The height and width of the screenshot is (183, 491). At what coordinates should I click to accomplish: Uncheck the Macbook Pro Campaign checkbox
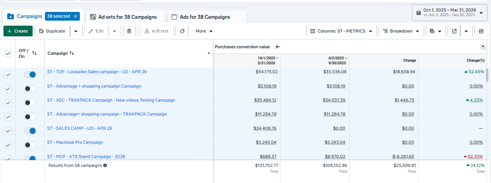(x=8, y=145)
